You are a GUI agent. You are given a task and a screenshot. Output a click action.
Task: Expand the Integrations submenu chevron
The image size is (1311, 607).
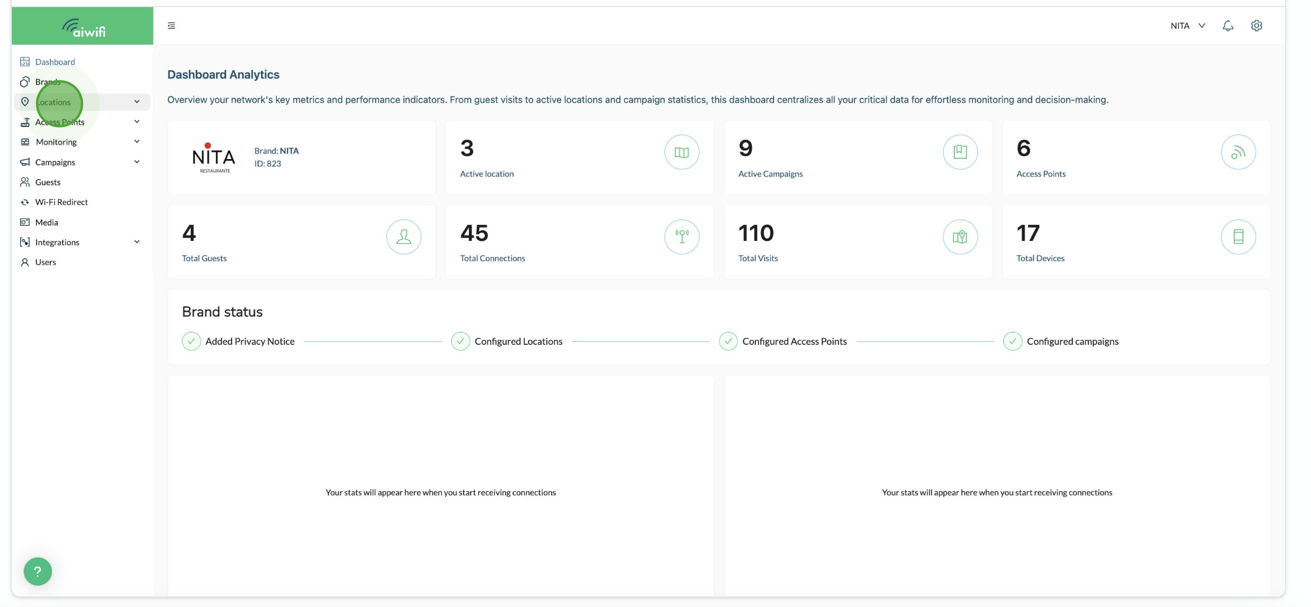click(x=137, y=242)
